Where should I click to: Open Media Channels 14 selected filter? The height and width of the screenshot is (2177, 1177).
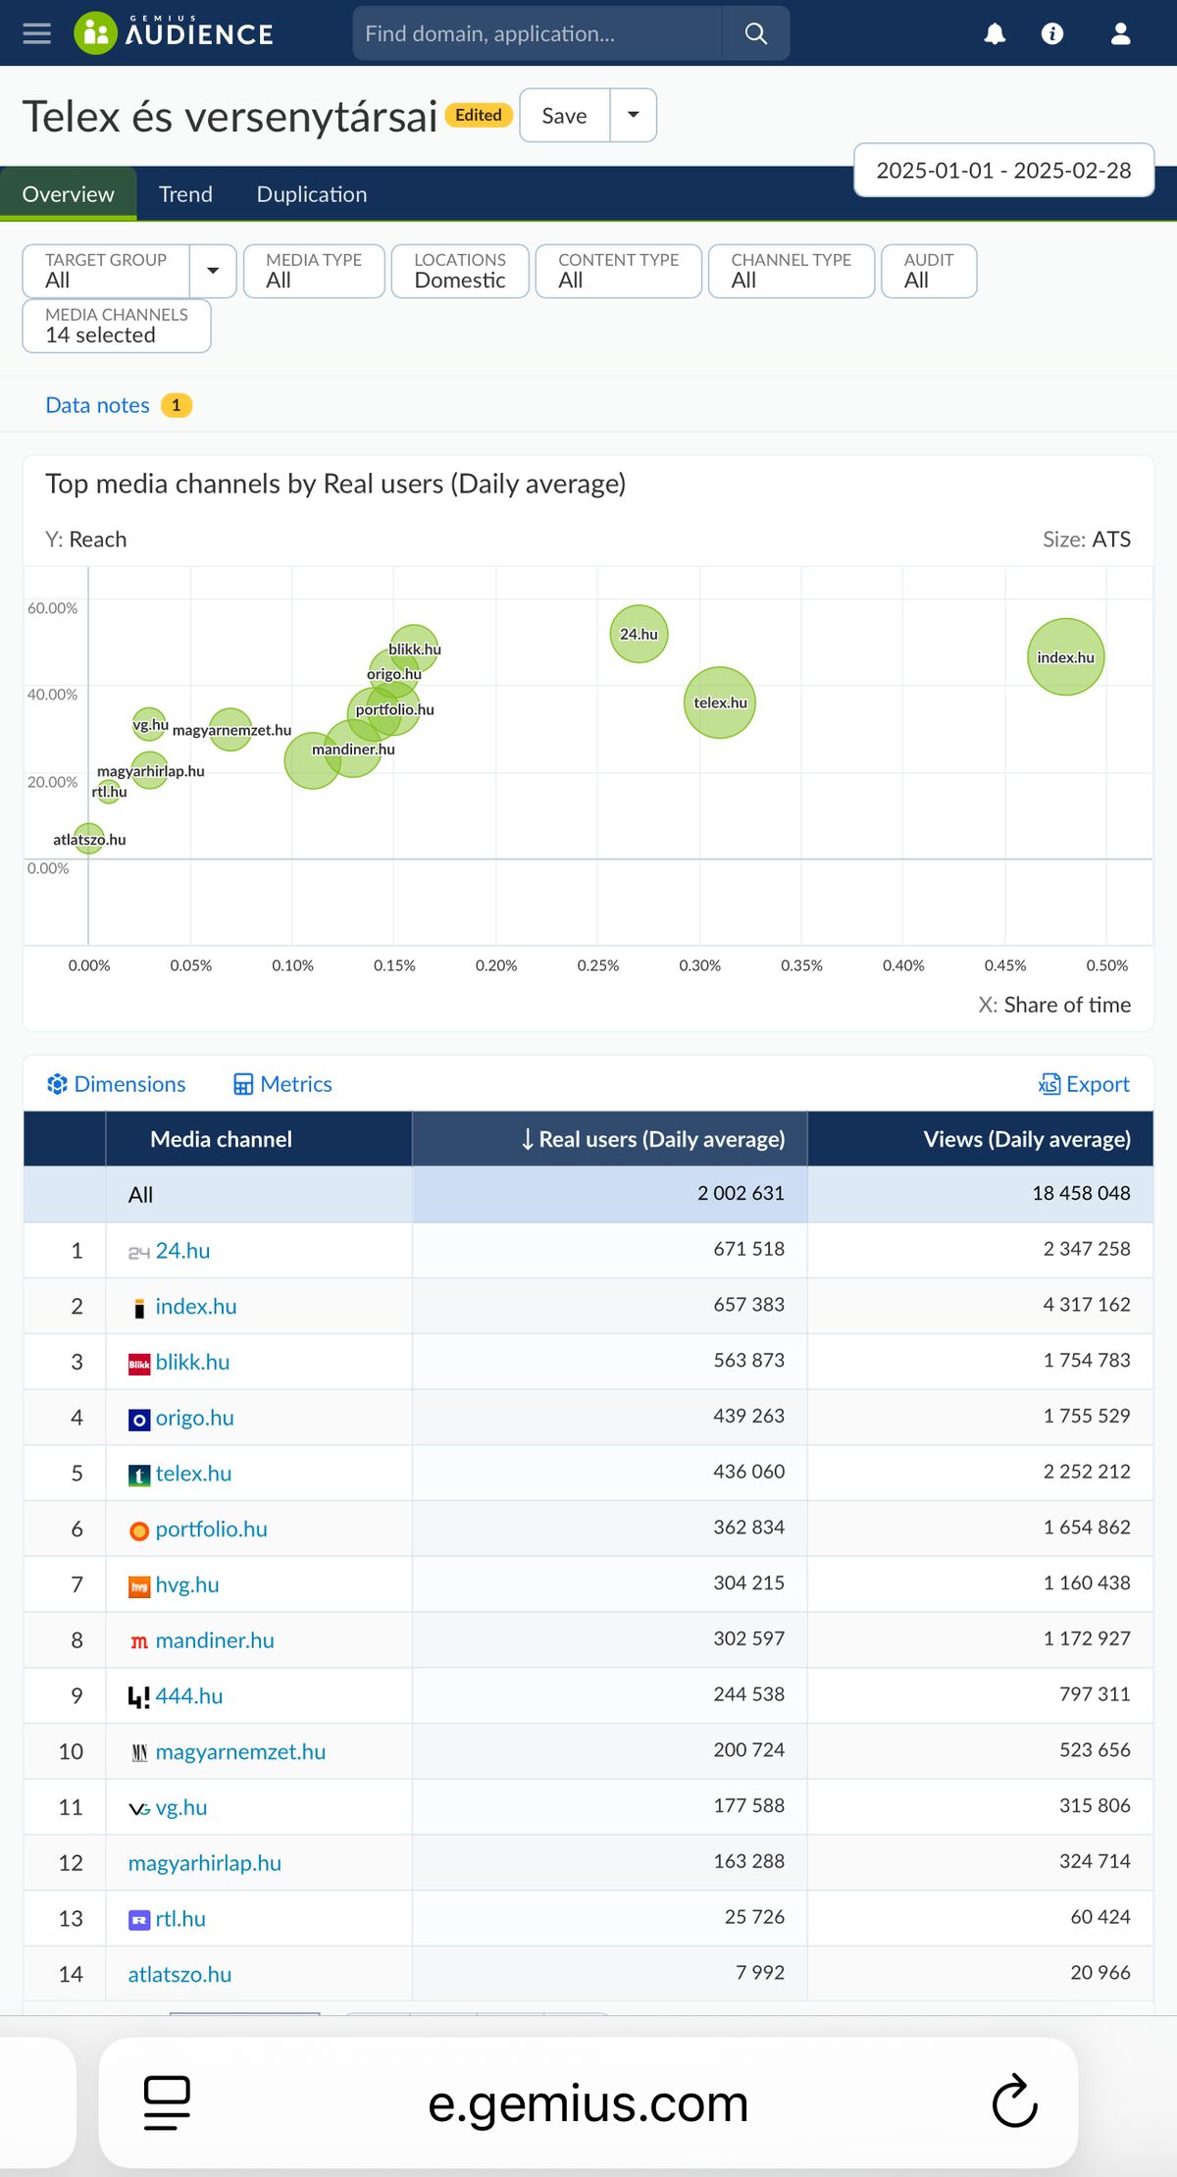(x=117, y=326)
